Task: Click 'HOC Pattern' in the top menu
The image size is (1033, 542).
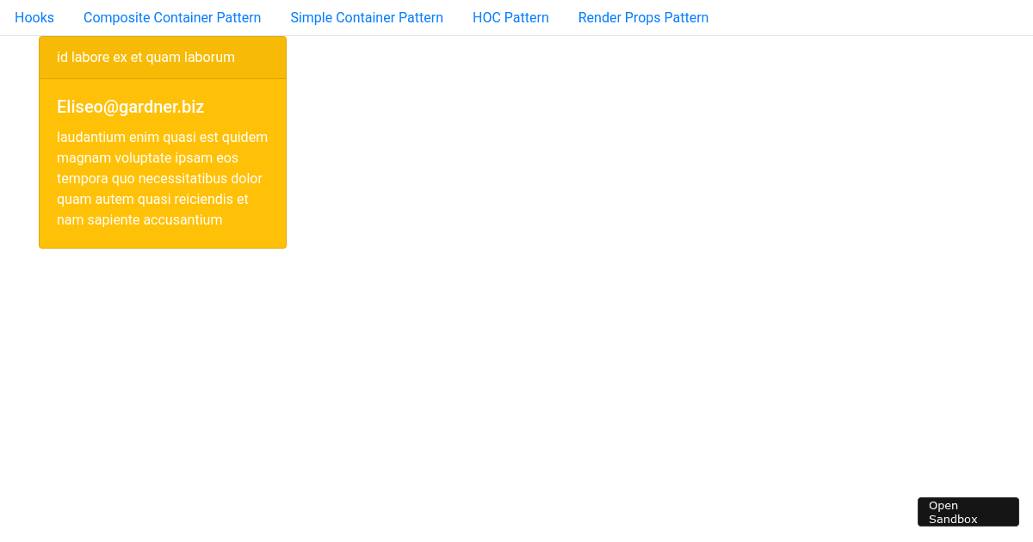Action: click(510, 17)
